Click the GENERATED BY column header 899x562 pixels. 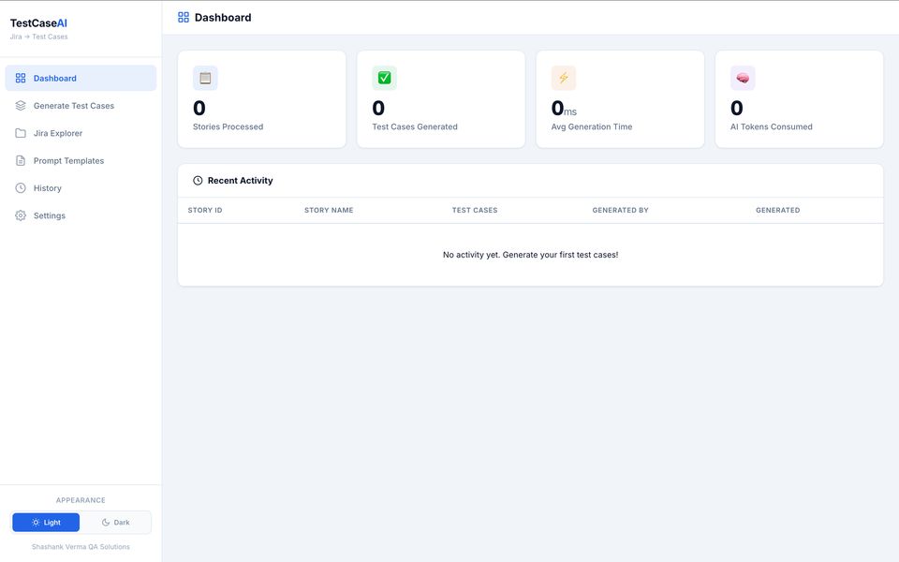[x=620, y=211]
